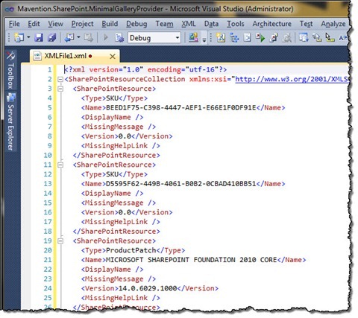
Task: Open the Toolbox side panel
Action: (10, 70)
